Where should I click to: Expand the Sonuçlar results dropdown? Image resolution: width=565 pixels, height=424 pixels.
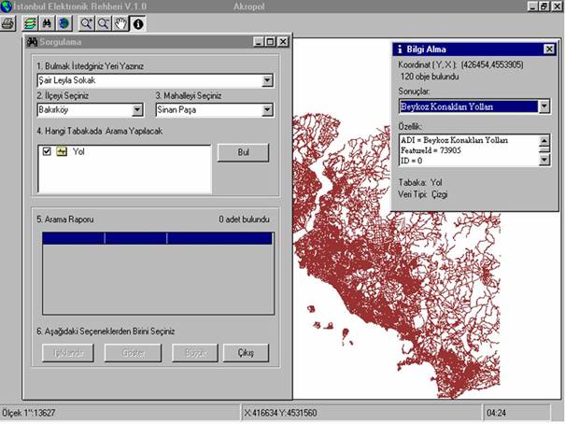pyautogui.click(x=544, y=106)
